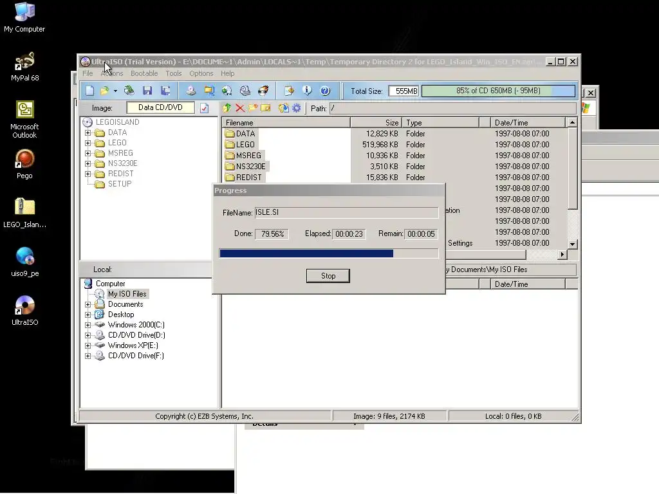Click the Help question mark icon
The image size is (659, 494).
(x=325, y=91)
